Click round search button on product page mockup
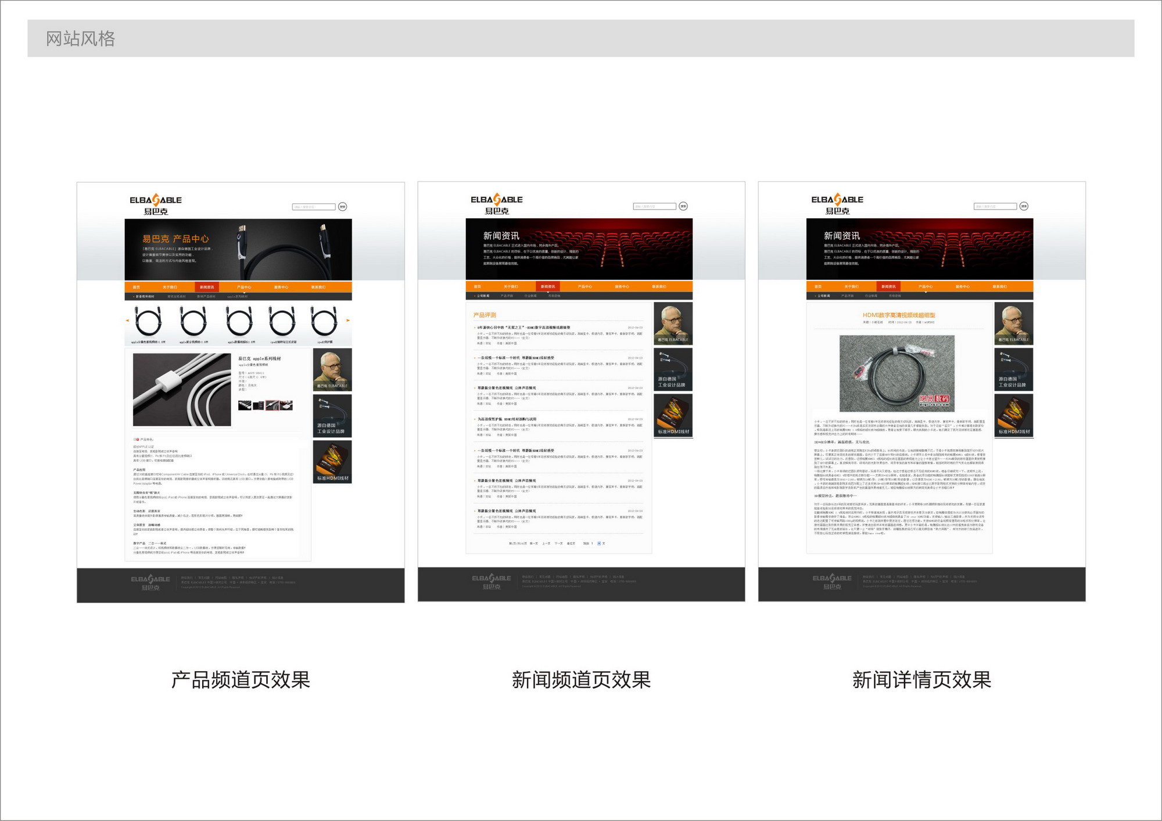The image size is (1162, 821). [x=343, y=207]
